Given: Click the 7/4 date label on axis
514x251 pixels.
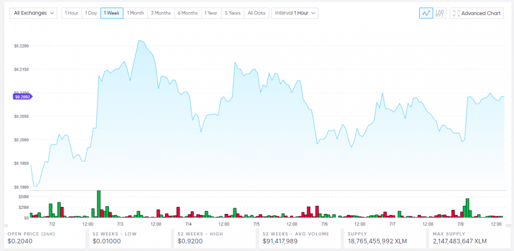Looking at the screenshot, I should (x=188, y=224).
